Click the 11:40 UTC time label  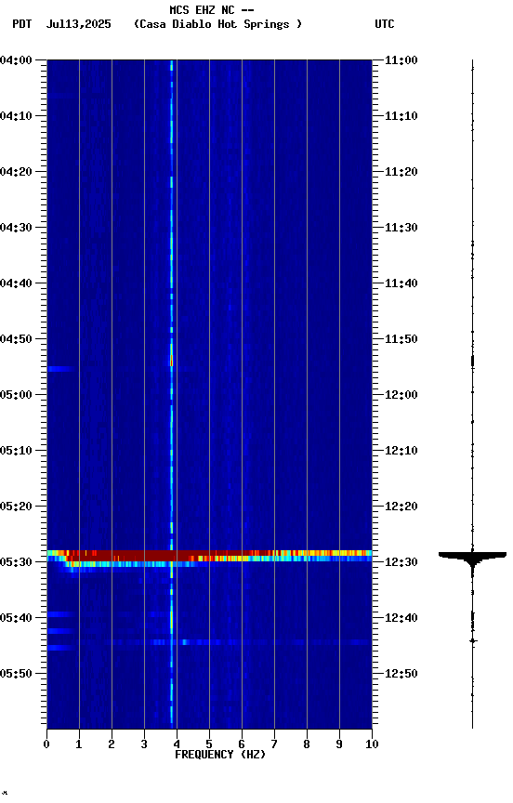(x=401, y=283)
